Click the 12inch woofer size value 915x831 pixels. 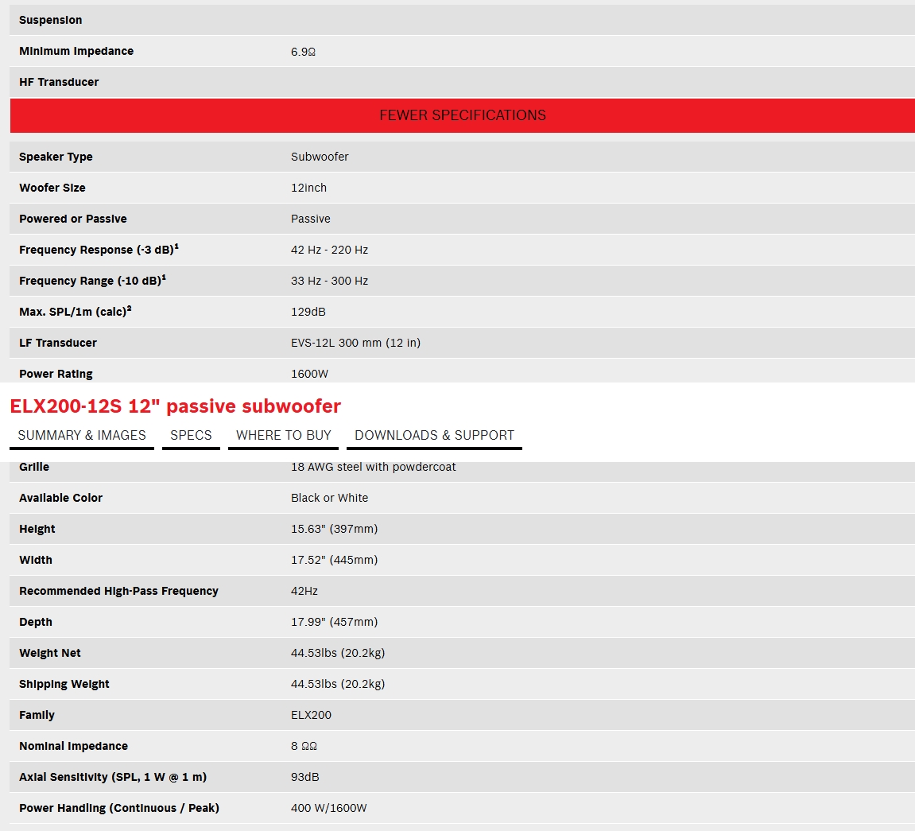pos(308,188)
